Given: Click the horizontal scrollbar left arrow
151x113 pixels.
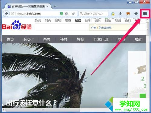Looking at the screenshot, I should tap(4, 110).
